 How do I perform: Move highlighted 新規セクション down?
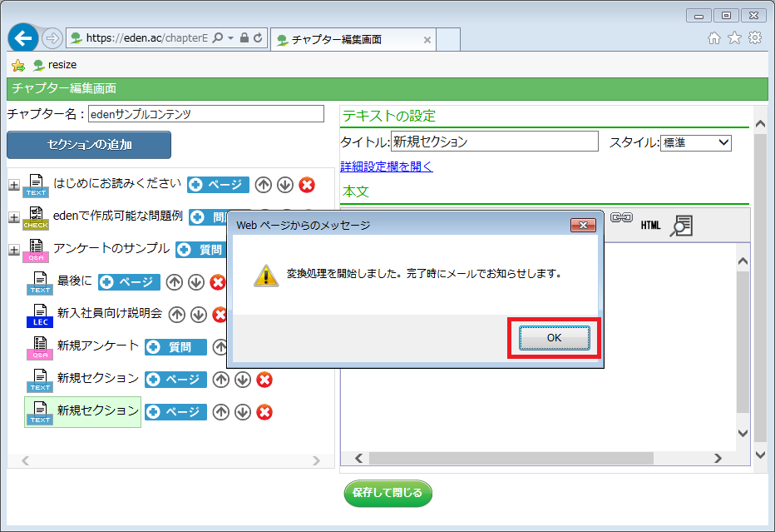tap(243, 412)
